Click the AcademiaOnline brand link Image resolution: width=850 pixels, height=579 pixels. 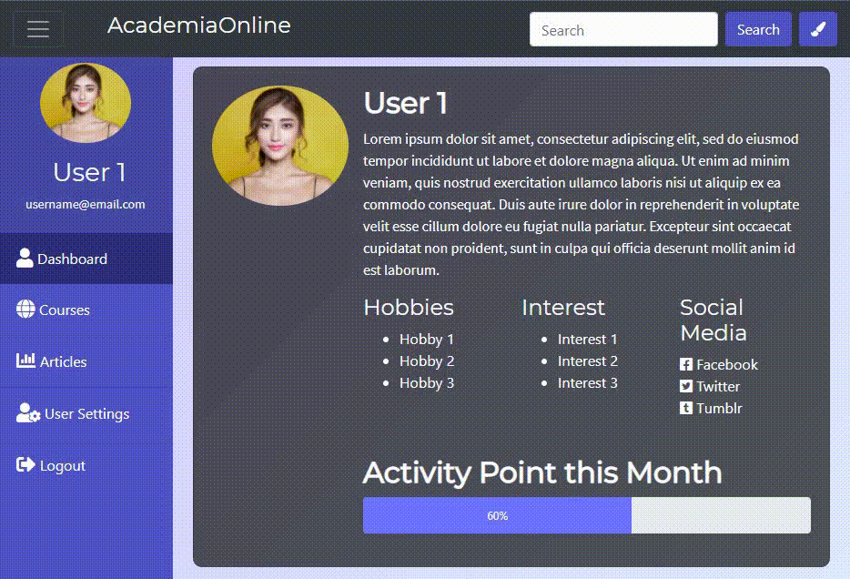199,25
